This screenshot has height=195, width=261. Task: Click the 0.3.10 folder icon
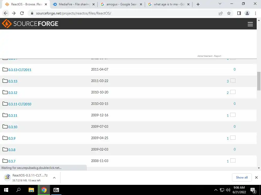click(x=5, y=126)
